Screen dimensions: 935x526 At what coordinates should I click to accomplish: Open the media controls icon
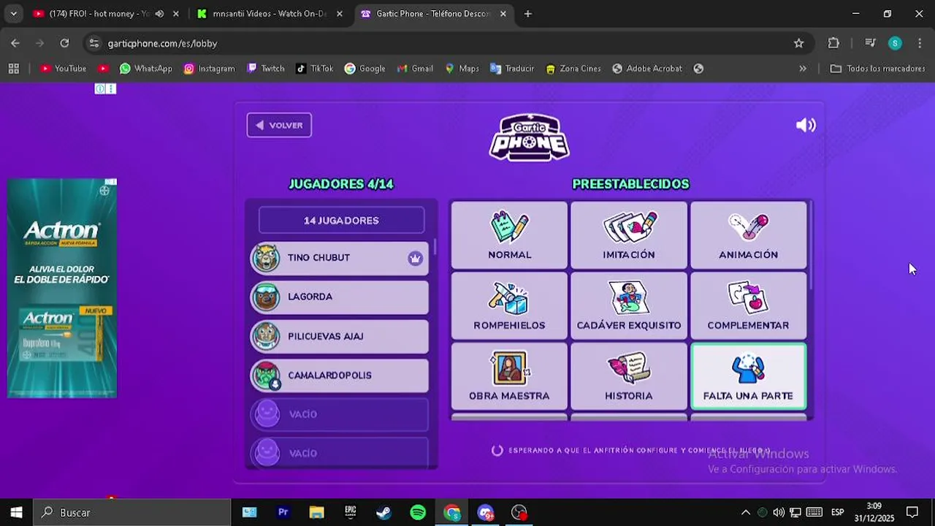click(x=870, y=43)
